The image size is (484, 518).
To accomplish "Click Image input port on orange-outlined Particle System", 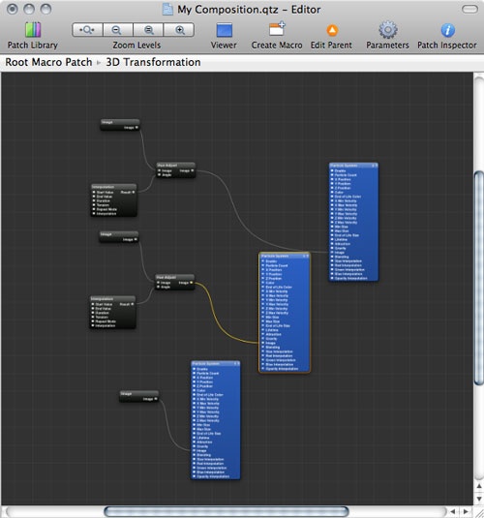I will pos(263,343).
